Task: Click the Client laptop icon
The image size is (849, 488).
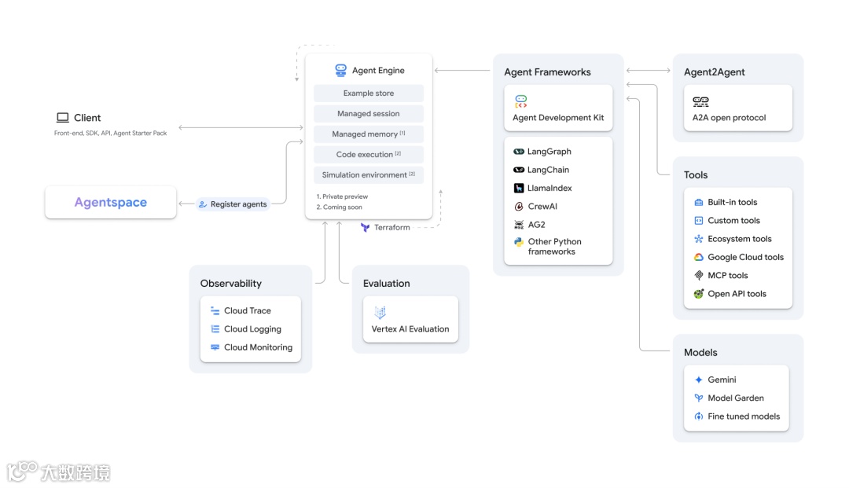Action: 63,117
